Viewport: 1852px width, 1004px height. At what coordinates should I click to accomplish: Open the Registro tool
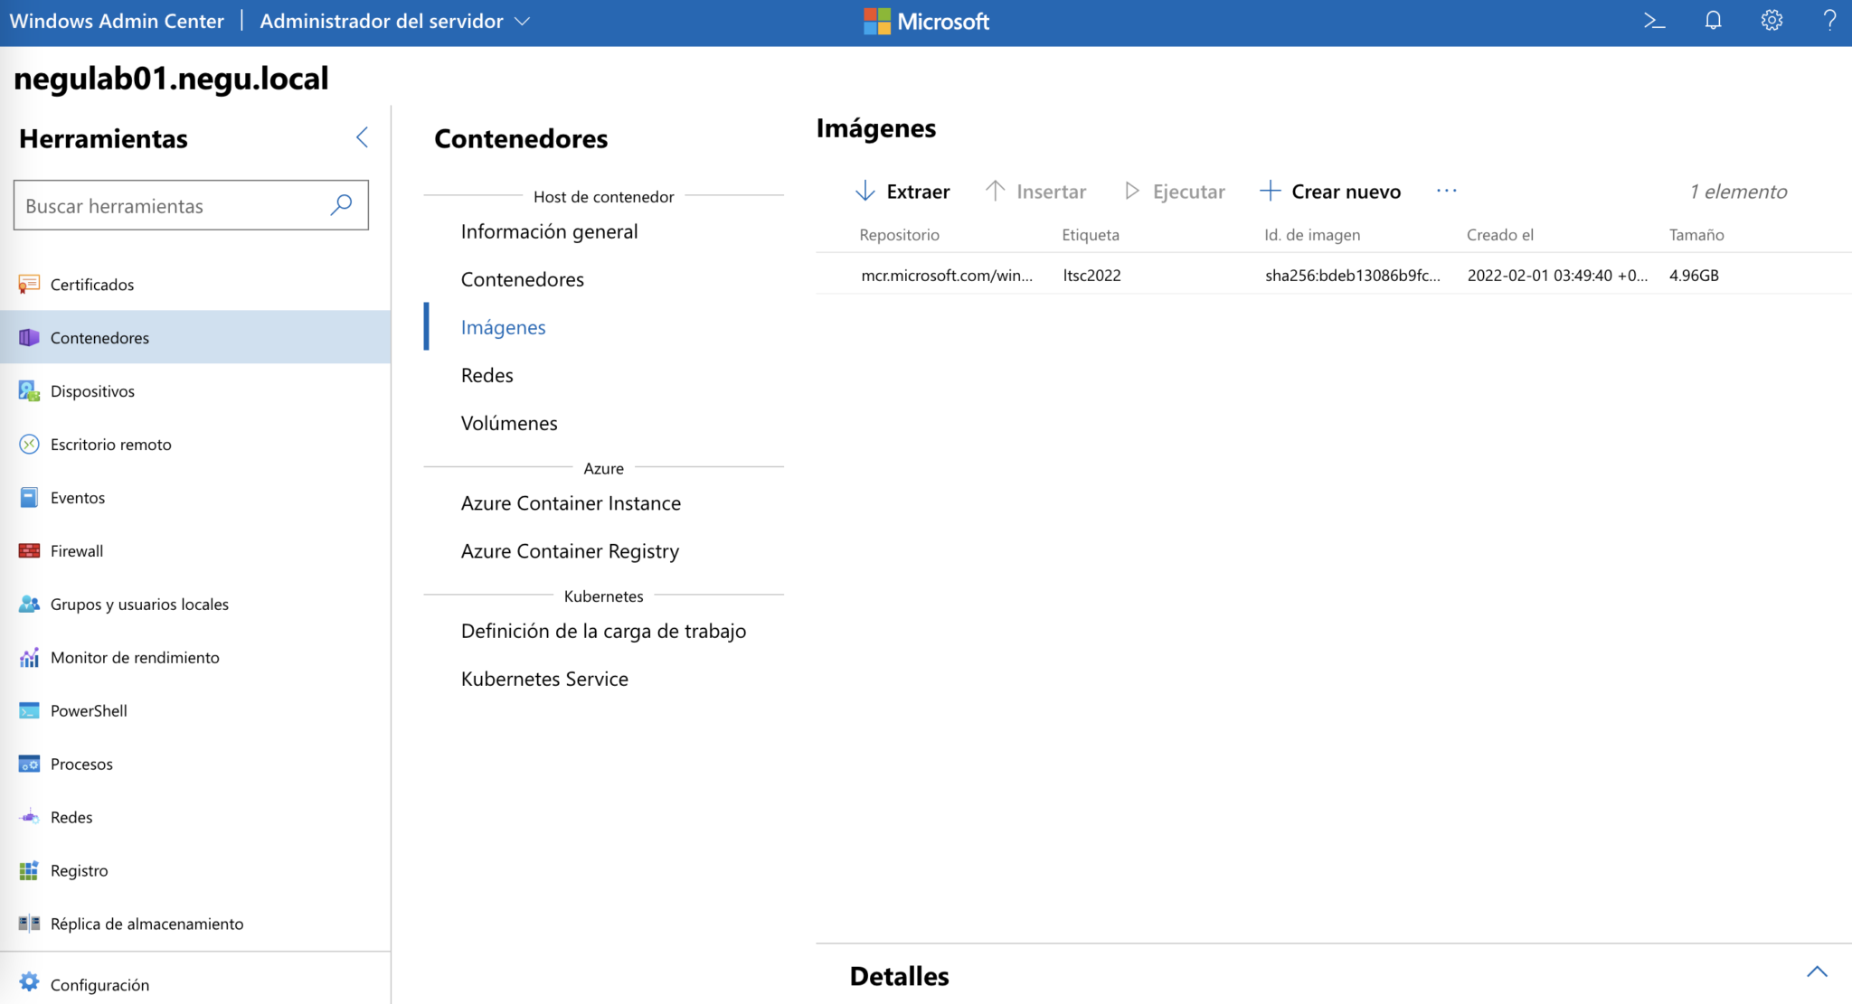click(79, 870)
